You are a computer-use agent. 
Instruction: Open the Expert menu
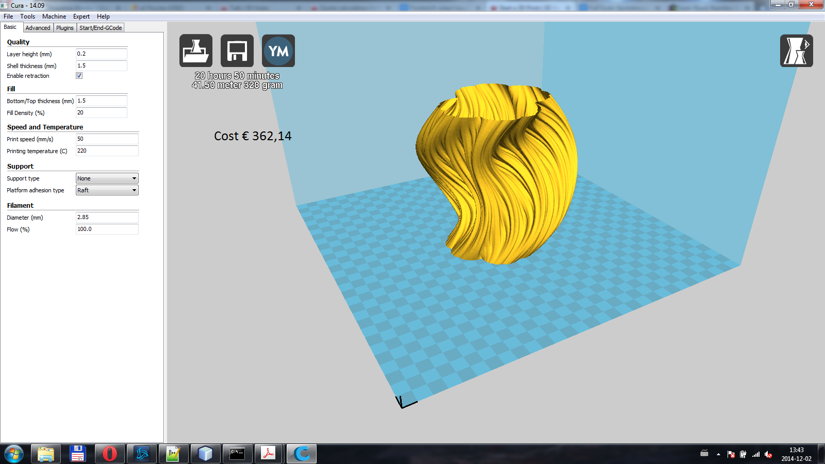click(x=81, y=16)
